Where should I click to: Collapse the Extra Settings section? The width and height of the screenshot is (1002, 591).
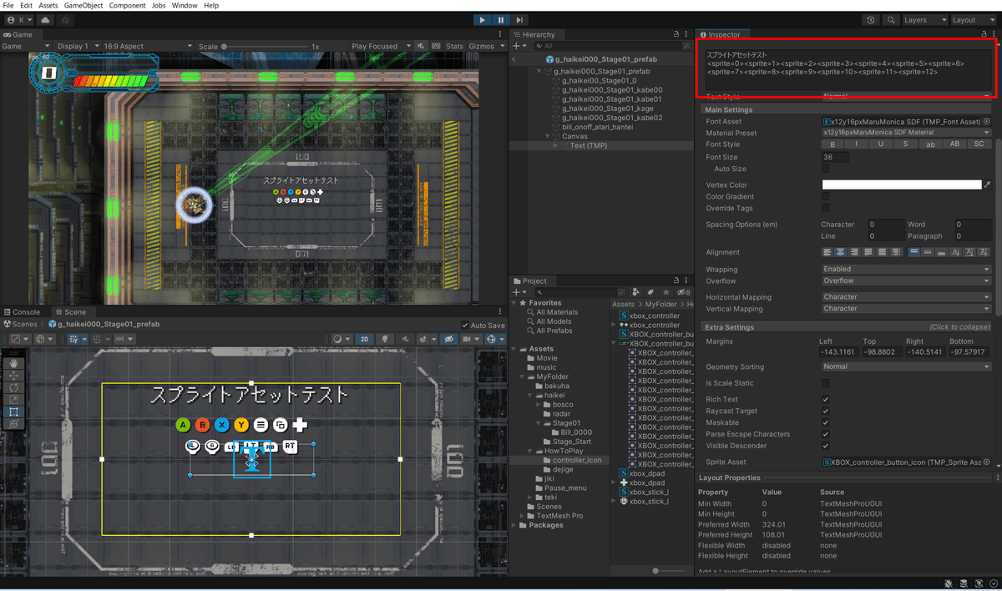click(x=848, y=327)
